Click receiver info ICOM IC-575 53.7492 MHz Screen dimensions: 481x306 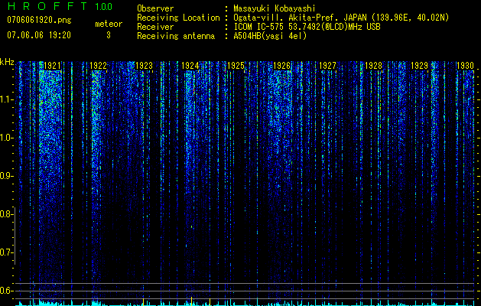point(307,27)
